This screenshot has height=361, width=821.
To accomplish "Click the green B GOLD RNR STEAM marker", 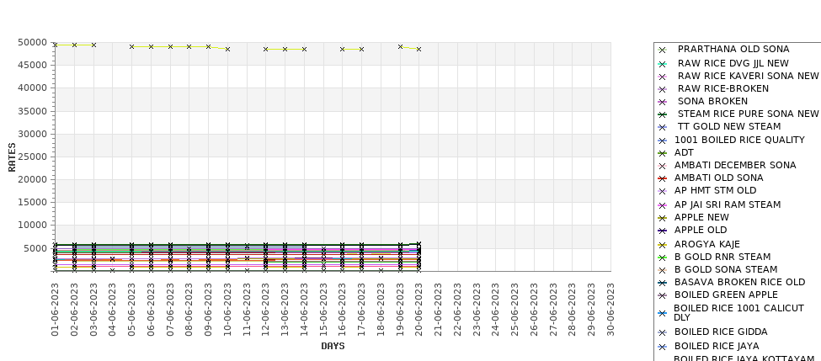I will pos(663,258).
